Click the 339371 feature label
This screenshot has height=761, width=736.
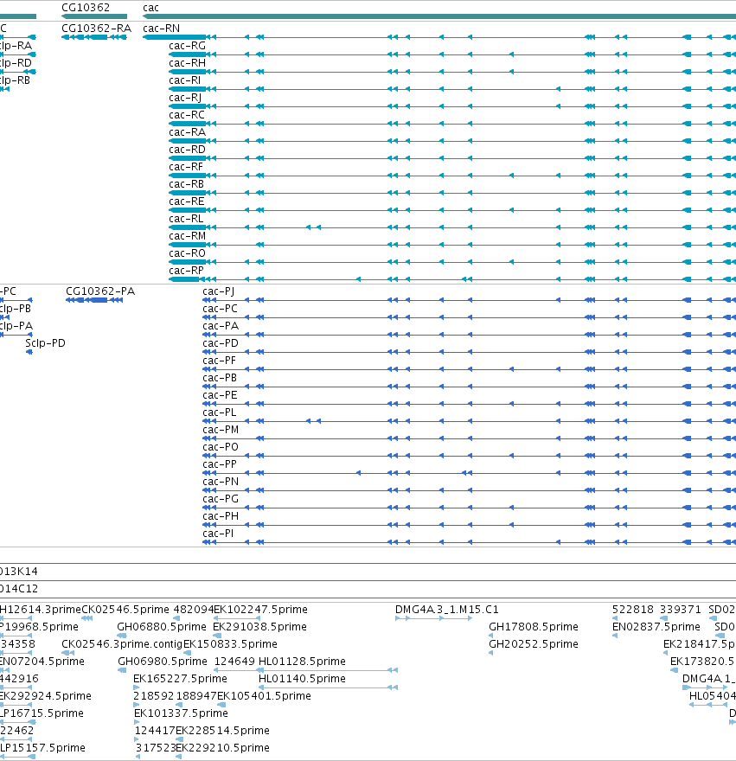pyautogui.click(x=681, y=610)
